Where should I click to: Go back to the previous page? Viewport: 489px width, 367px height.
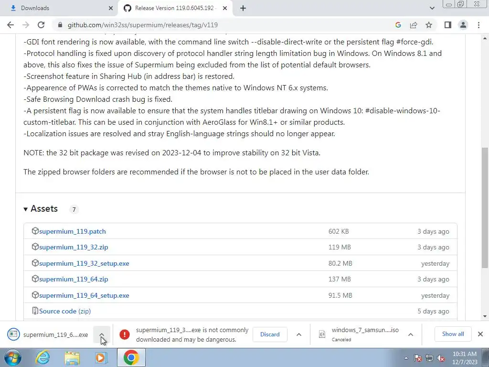[x=11, y=25]
